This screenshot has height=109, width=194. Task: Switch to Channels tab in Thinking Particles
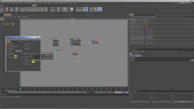point(14,42)
